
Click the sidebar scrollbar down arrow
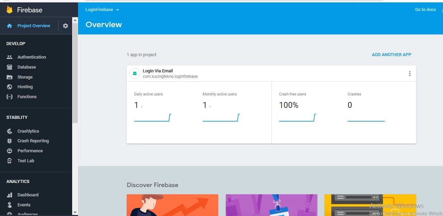pyautogui.click(x=75, y=212)
